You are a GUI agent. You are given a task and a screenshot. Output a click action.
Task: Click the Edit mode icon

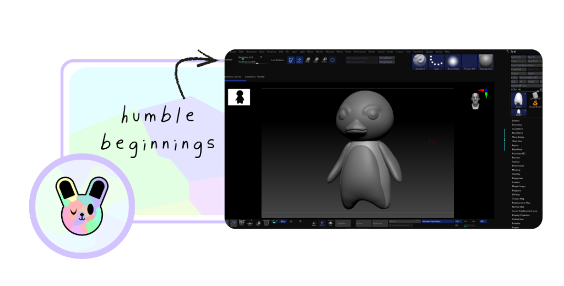pos(291,60)
